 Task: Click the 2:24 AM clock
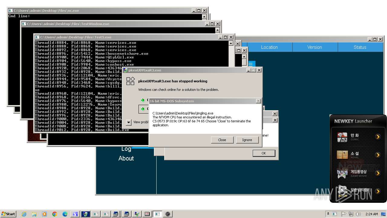coord(372,214)
